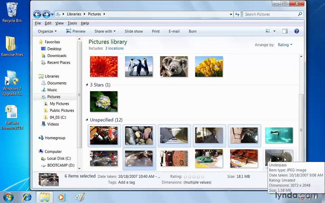Open Windows Media Player from taskbar
This screenshot has height=203, width=325.
click(61, 197)
